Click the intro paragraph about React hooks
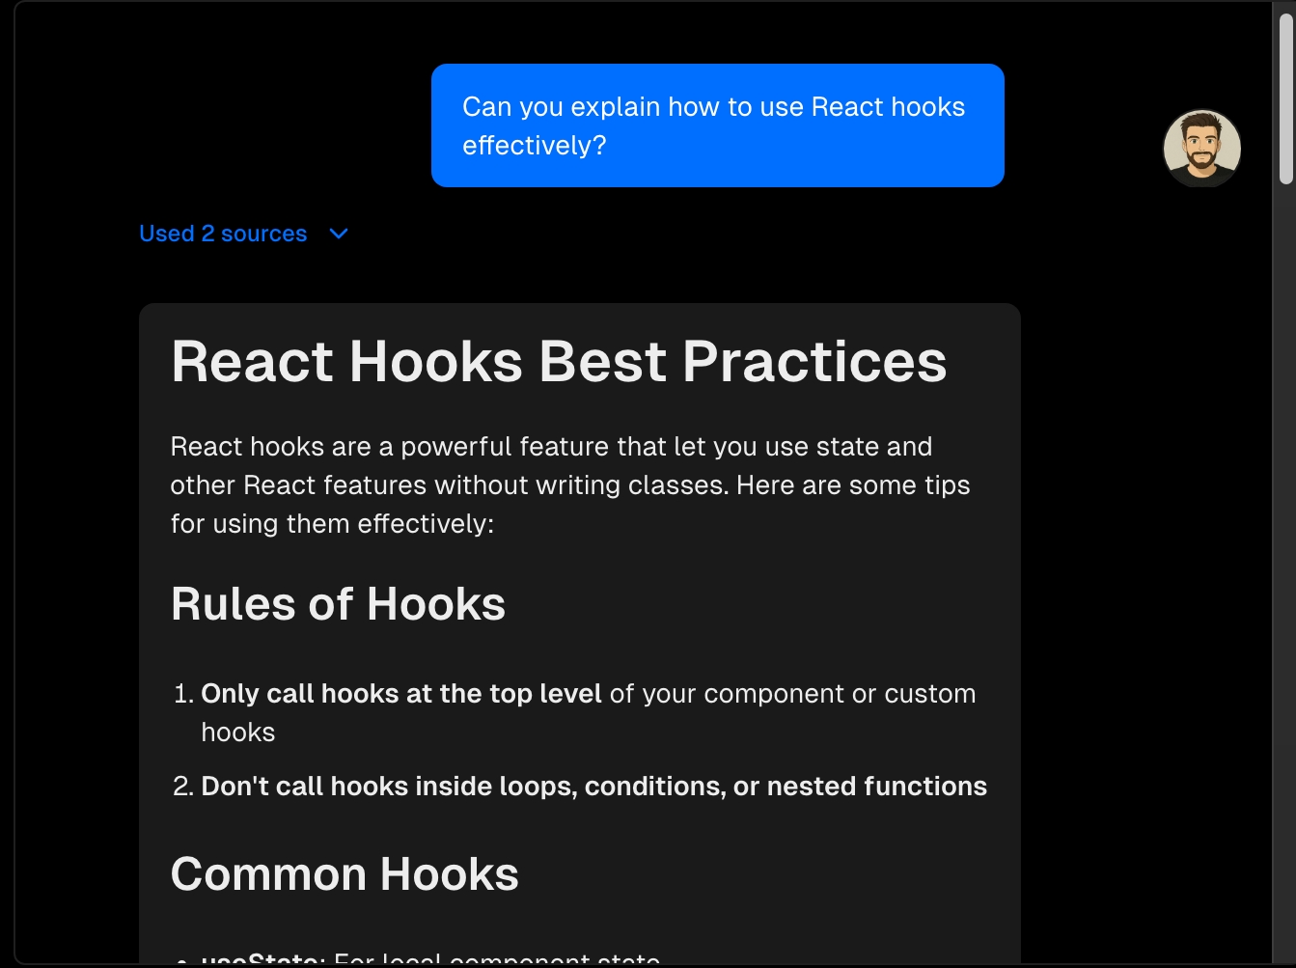This screenshot has height=968, width=1296. [x=570, y=485]
